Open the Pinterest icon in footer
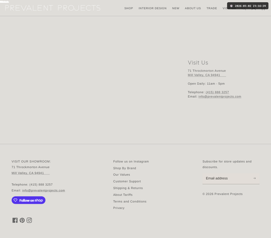The width and height of the screenshot is (271, 238). pyautogui.click(x=22, y=220)
